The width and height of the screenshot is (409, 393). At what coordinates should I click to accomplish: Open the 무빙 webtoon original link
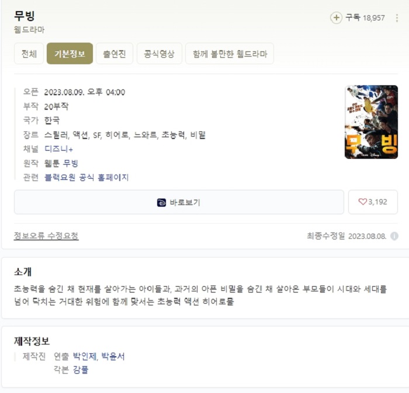(x=71, y=163)
